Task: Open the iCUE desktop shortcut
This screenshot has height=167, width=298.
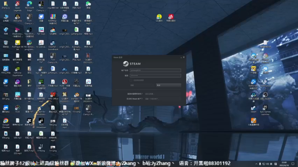Action: click(x=18, y=109)
